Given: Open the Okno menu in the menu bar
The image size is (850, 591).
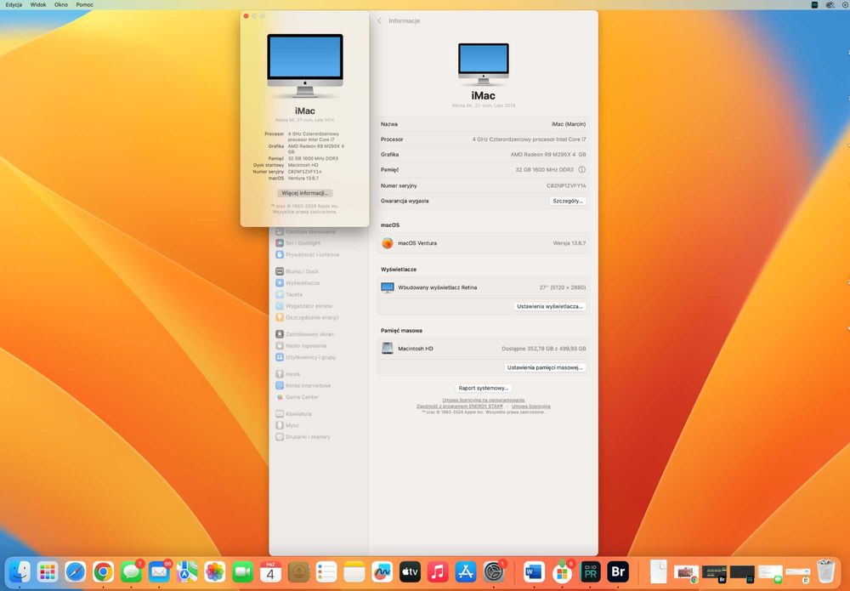Looking at the screenshot, I should pos(61,4).
